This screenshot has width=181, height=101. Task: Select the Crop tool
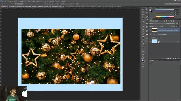[x=143, y=19]
